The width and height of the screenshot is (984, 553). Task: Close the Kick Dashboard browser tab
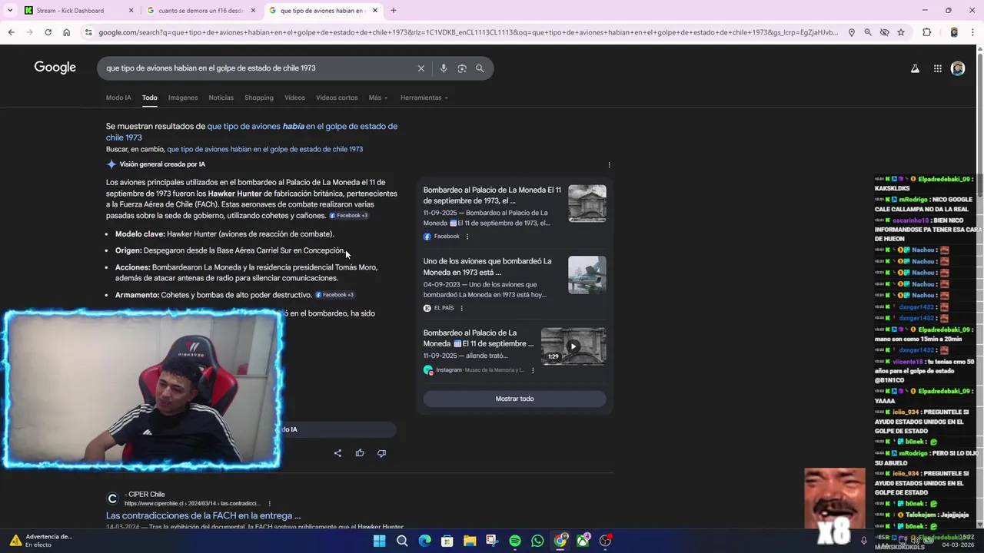[131, 11]
